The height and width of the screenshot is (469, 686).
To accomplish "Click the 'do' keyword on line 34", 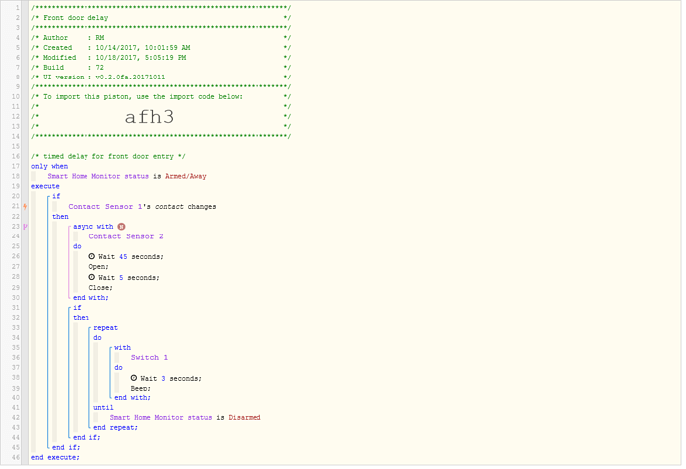I will (x=97, y=338).
